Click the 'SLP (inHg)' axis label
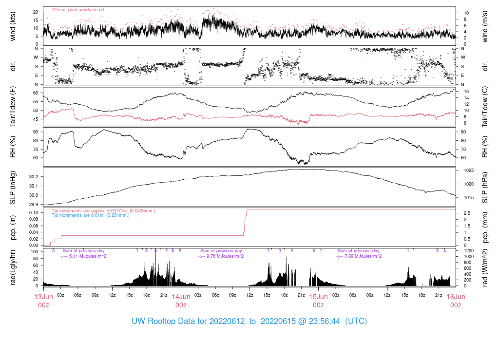This screenshot has width=499, height=341. point(13,188)
